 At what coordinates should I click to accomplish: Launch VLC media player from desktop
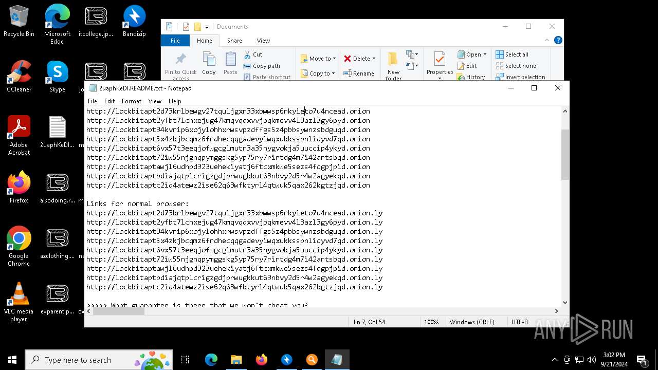(x=19, y=302)
